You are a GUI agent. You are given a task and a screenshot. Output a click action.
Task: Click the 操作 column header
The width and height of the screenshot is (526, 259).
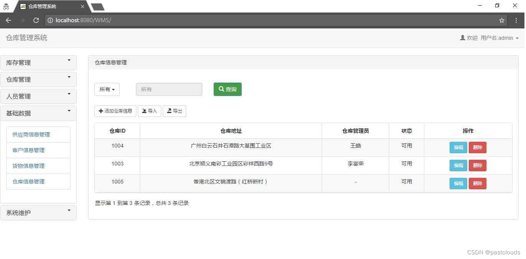(x=468, y=131)
